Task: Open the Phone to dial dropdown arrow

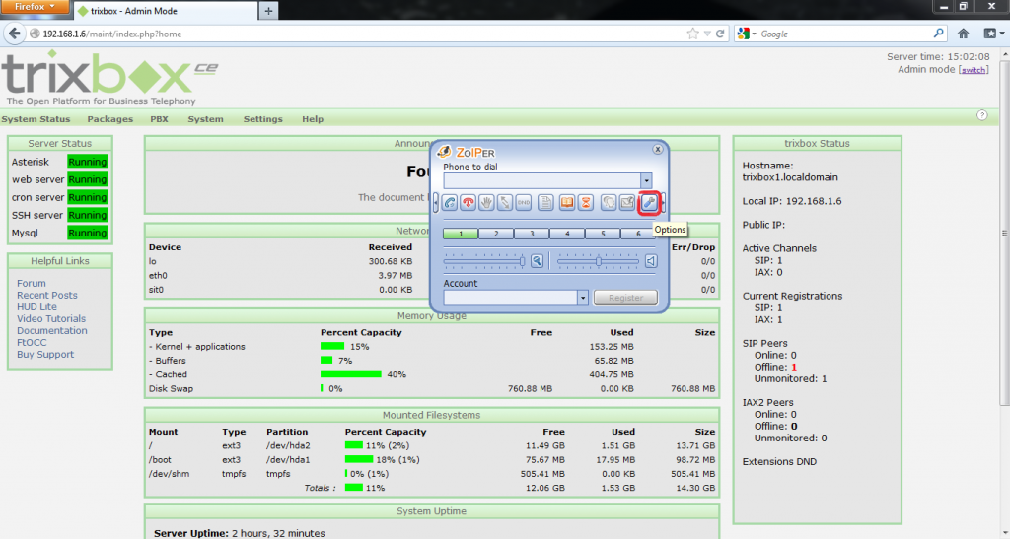Action: pyautogui.click(x=646, y=180)
